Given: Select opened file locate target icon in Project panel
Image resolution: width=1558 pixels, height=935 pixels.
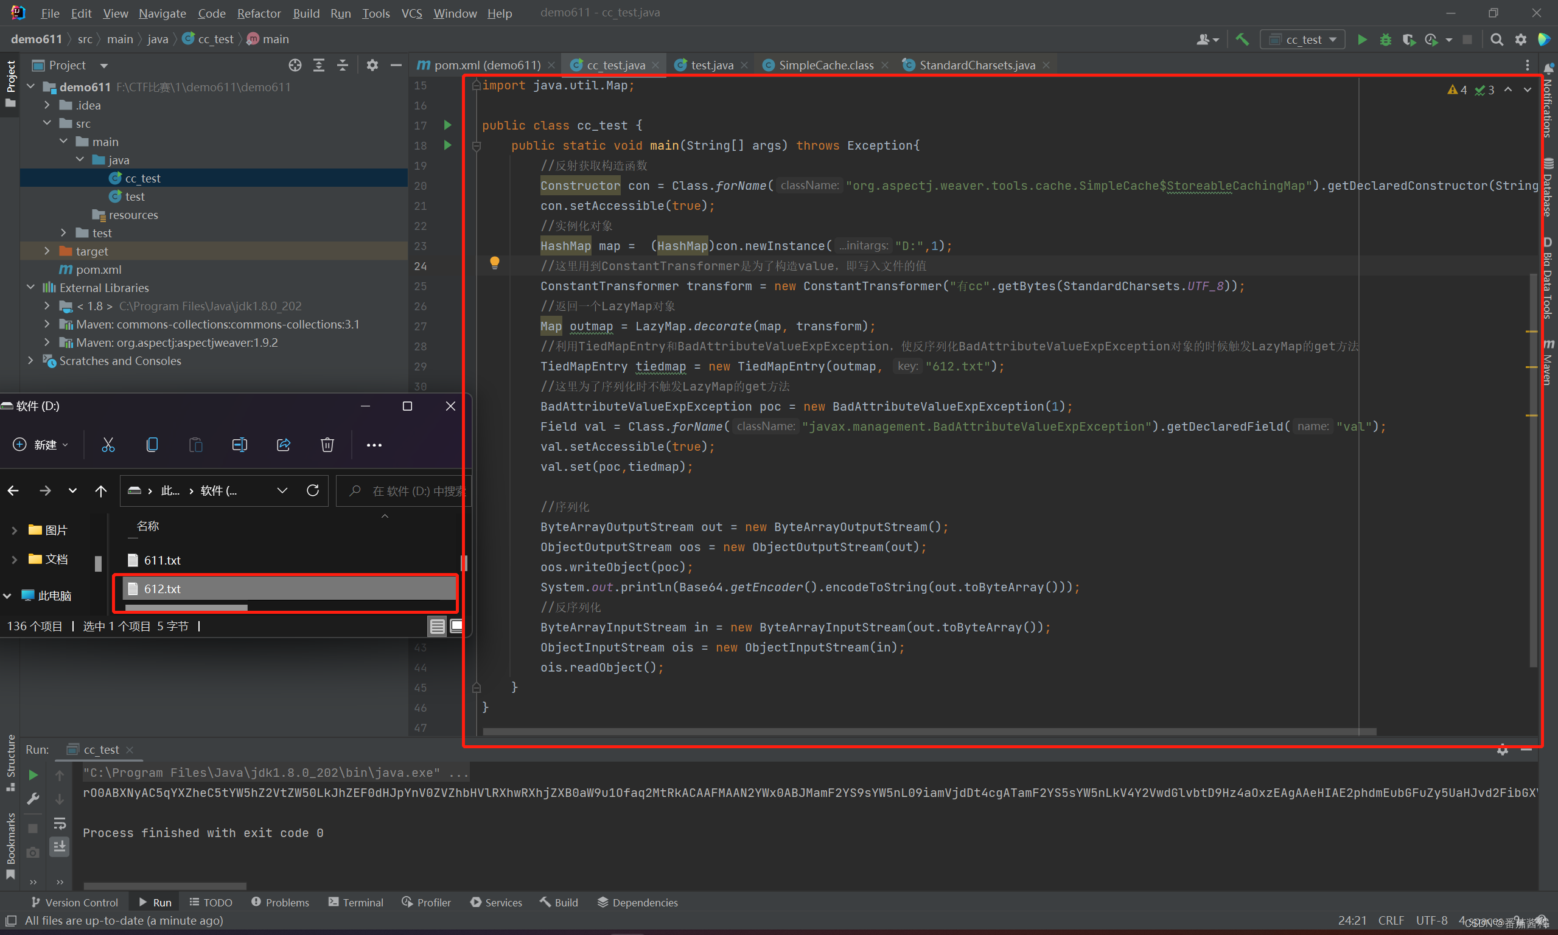Looking at the screenshot, I should tap(295, 65).
